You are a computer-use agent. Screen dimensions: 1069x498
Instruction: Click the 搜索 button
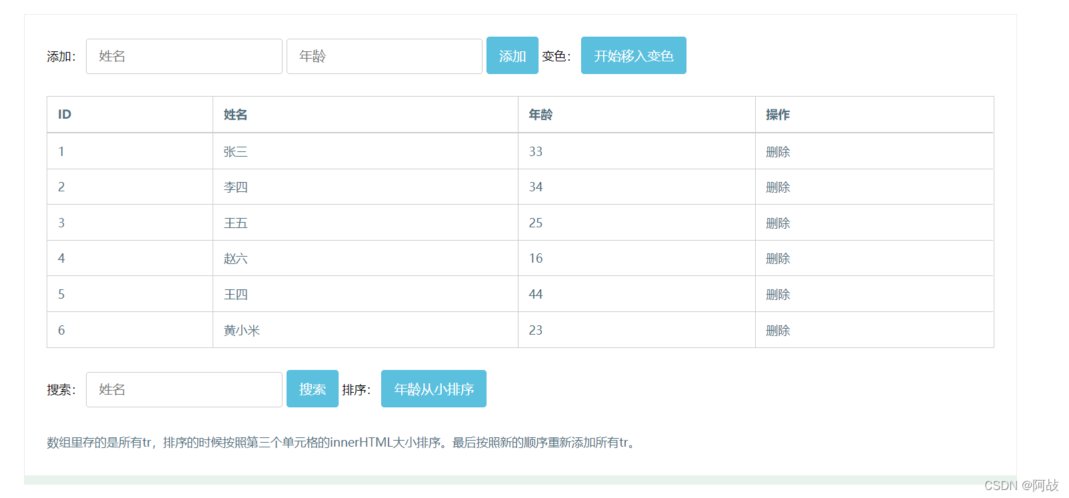point(313,389)
